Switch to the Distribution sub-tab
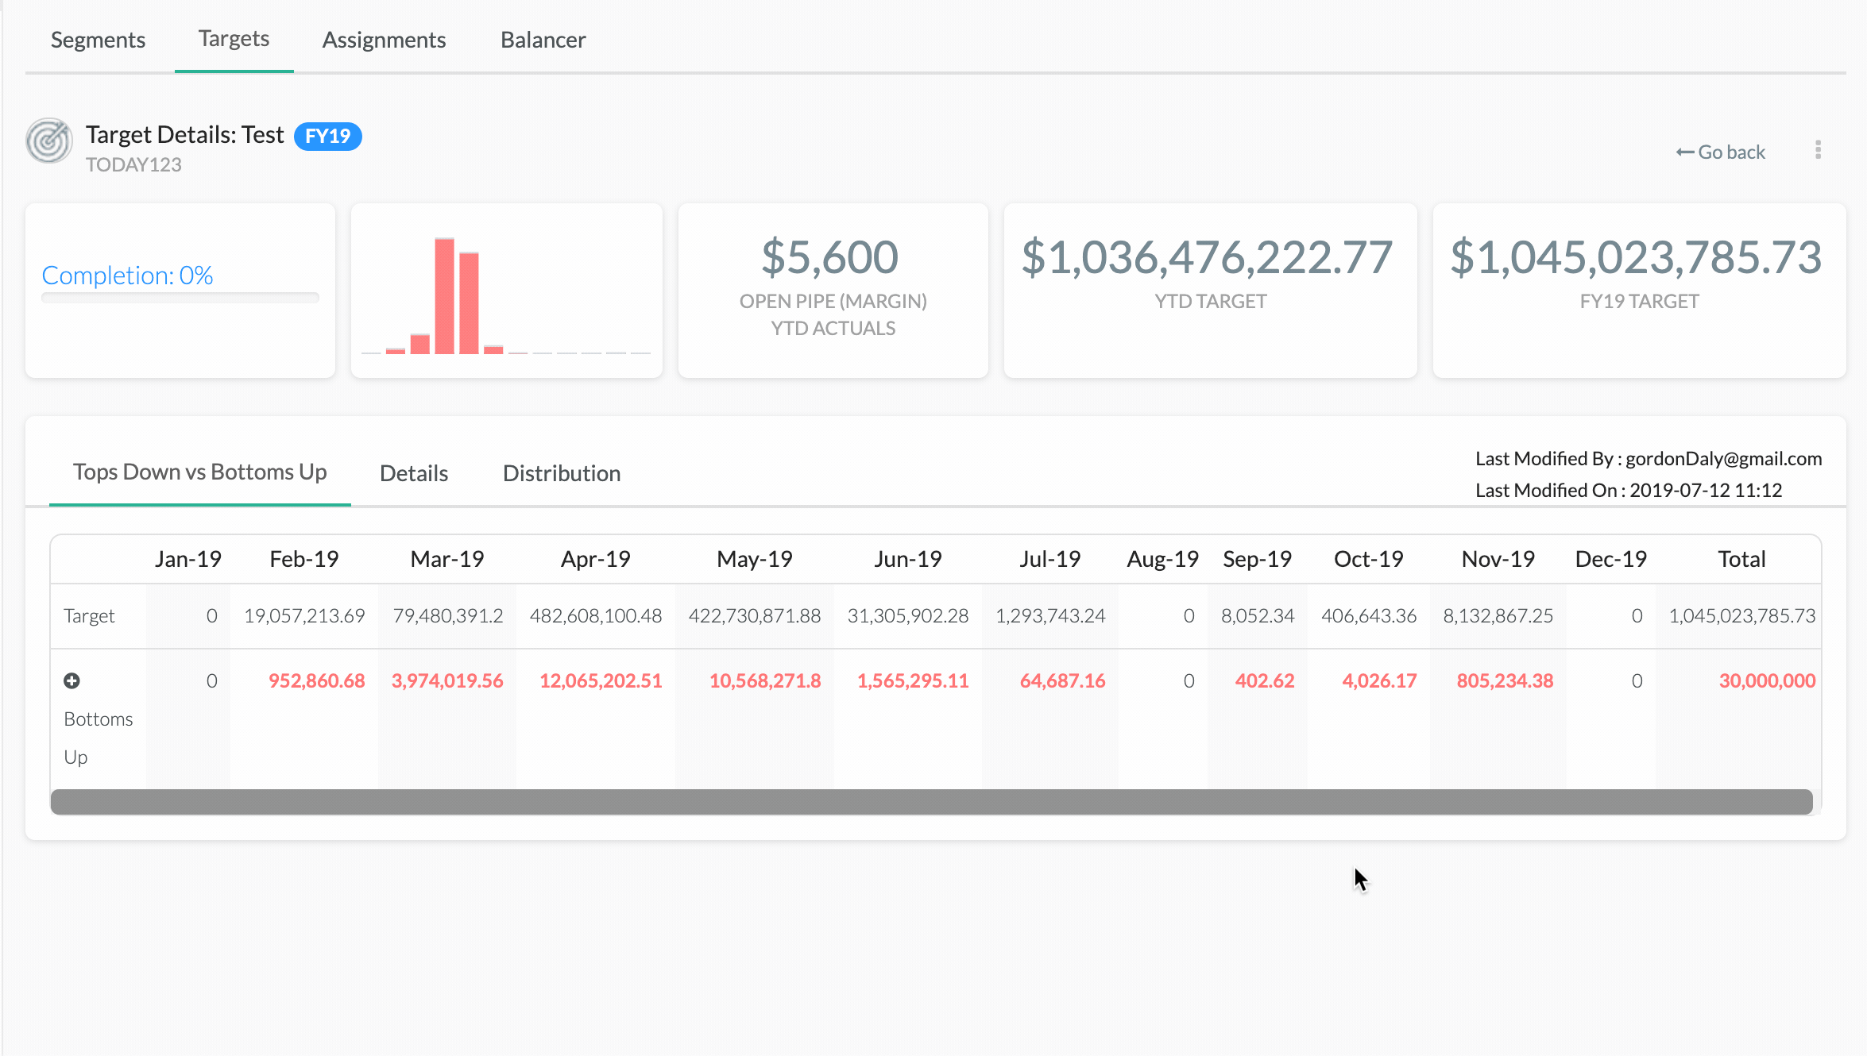This screenshot has height=1056, width=1867. point(562,473)
